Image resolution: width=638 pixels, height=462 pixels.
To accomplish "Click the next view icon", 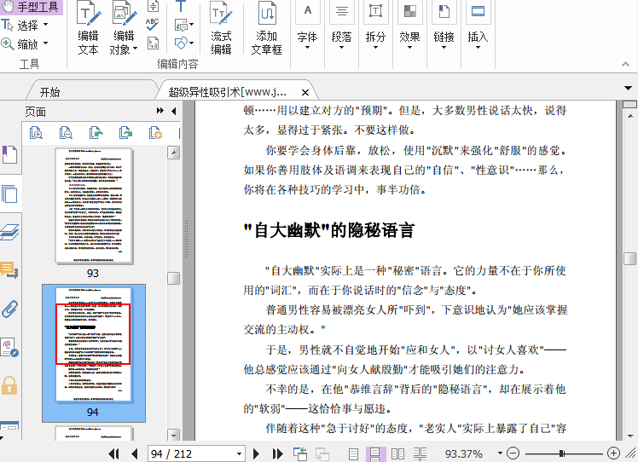I will point(322,453).
